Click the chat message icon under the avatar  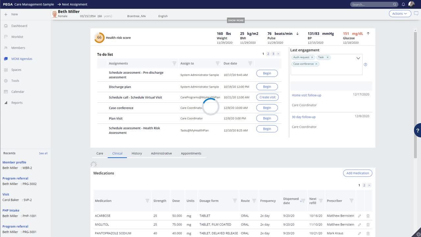(416, 13)
